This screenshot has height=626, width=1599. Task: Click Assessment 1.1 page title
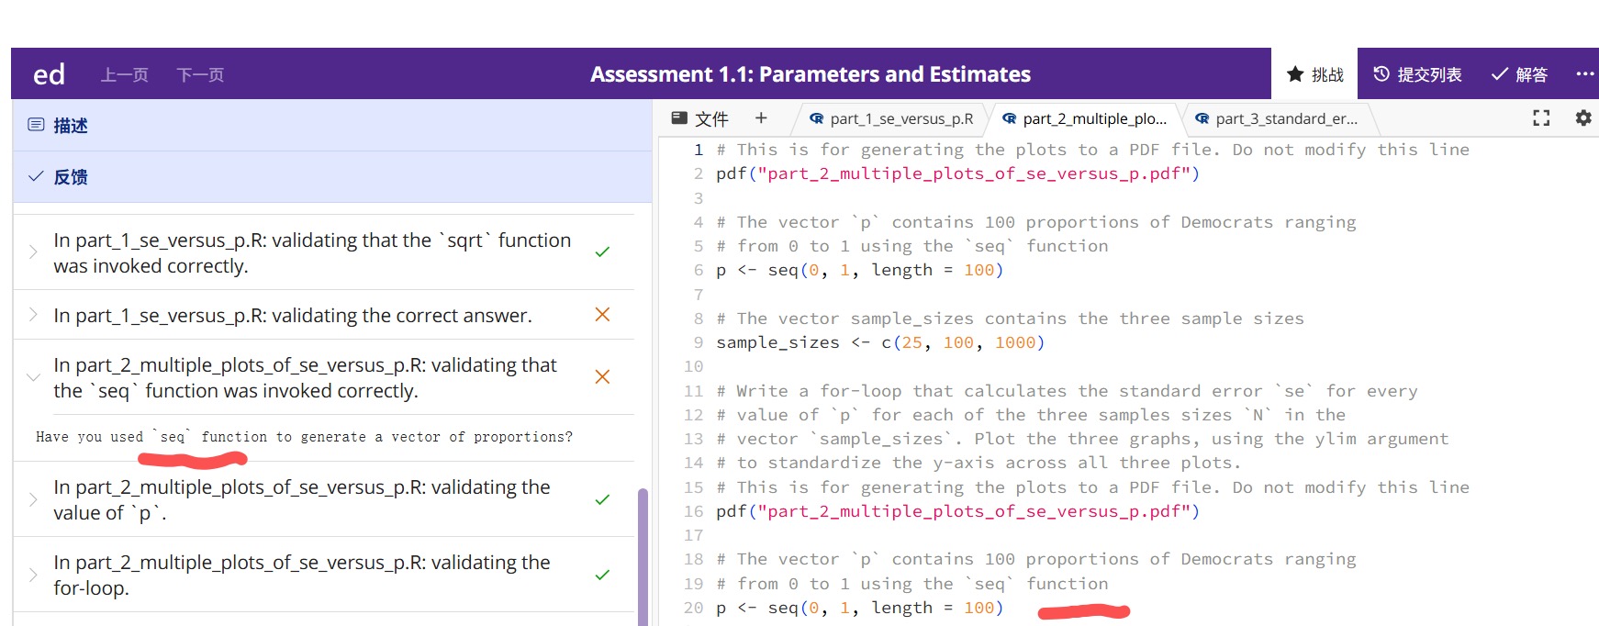point(811,74)
